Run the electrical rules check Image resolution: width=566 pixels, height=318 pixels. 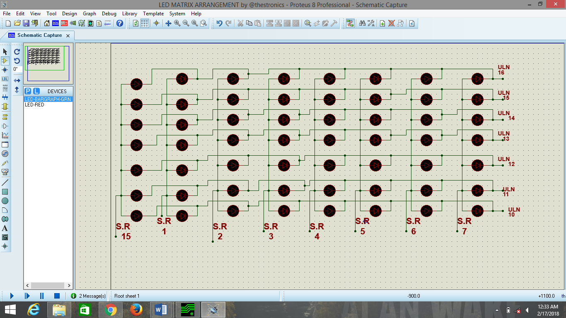411,24
